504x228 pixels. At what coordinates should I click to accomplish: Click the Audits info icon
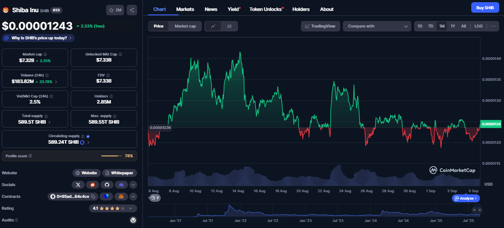point(17,220)
